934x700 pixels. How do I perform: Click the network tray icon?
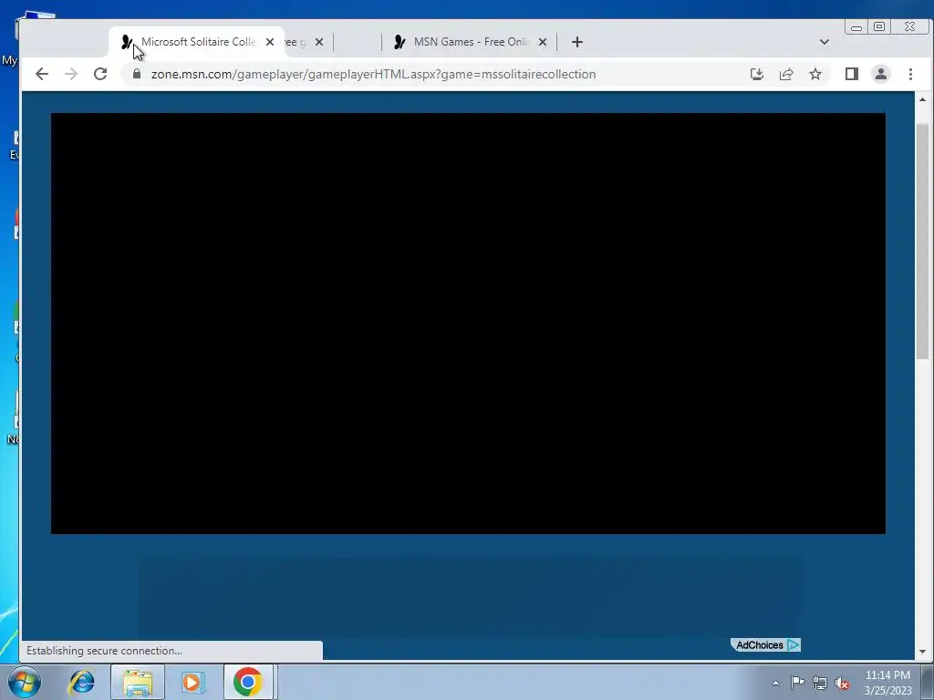point(820,684)
